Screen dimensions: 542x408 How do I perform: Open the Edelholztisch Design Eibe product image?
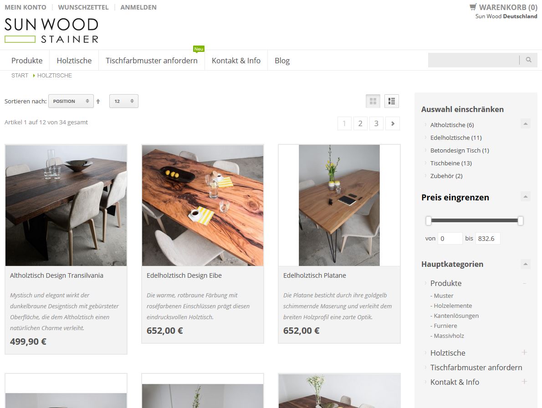[203, 205]
